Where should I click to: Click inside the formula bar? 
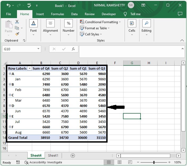click(x=130, y=52)
